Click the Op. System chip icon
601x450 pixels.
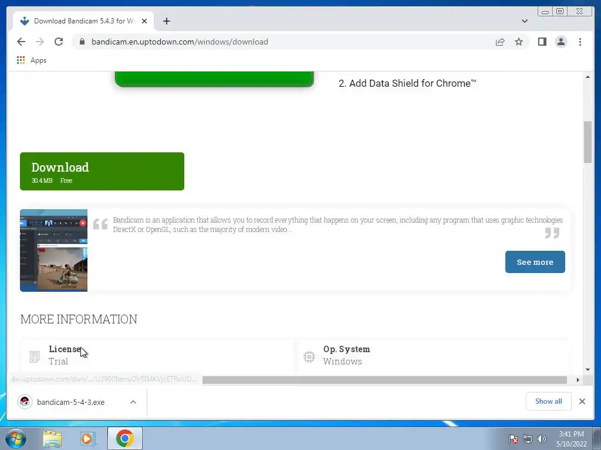click(x=309, y=357)
